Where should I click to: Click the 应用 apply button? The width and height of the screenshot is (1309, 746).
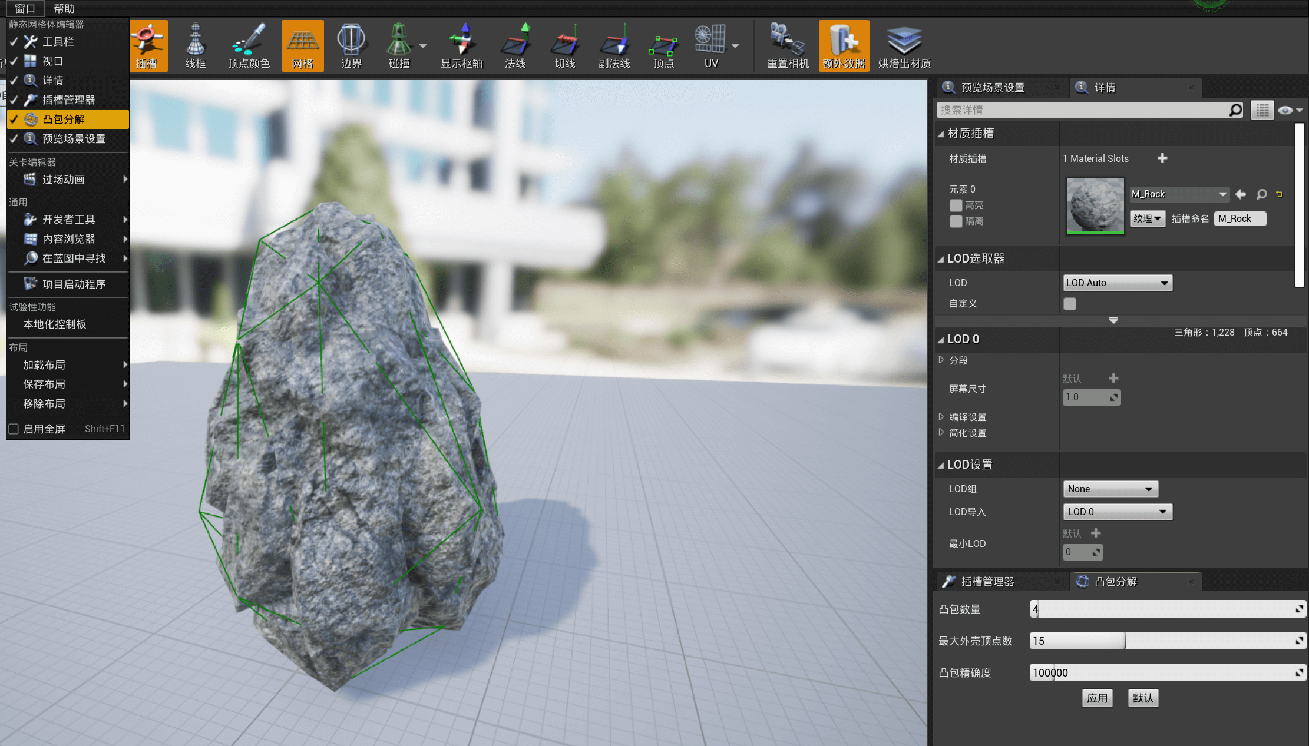[1097, 698]
